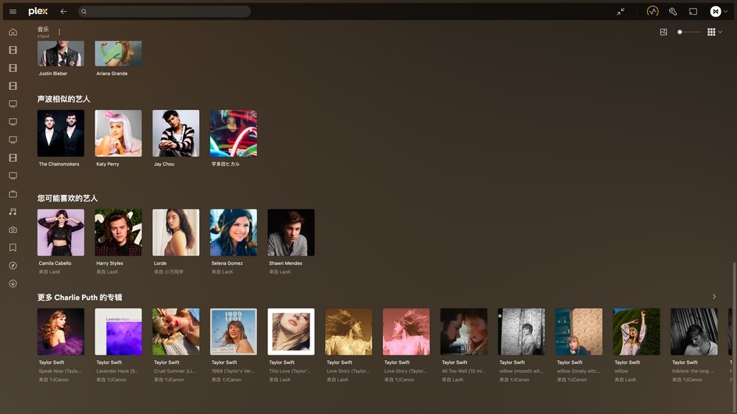Open the Watchlist bookmark icon
The height and width of the screenshot is (414, 737).
[x=13, y=248]
